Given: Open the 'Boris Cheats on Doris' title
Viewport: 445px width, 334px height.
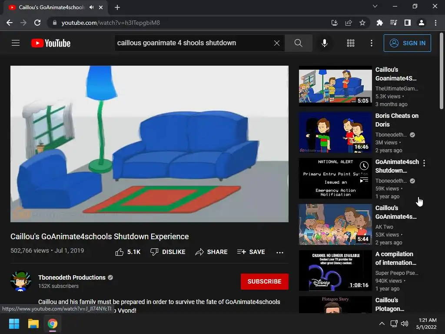Looking at the screenshot, I should 397,120.
